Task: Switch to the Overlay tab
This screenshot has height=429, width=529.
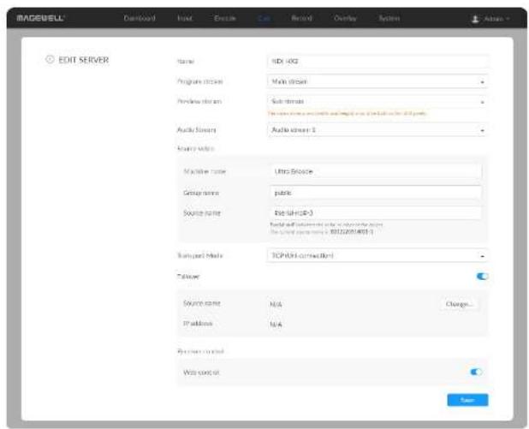Action: pos(345,18)
